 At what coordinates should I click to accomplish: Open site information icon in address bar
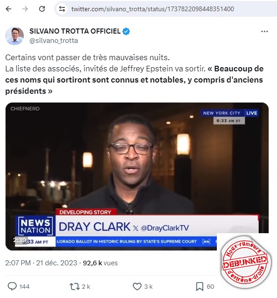pyautogui.click(x=62, y=9)
